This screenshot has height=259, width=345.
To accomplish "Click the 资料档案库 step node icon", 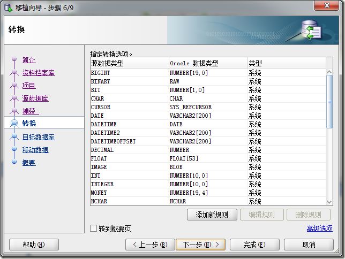I will [x=14, y=72].
